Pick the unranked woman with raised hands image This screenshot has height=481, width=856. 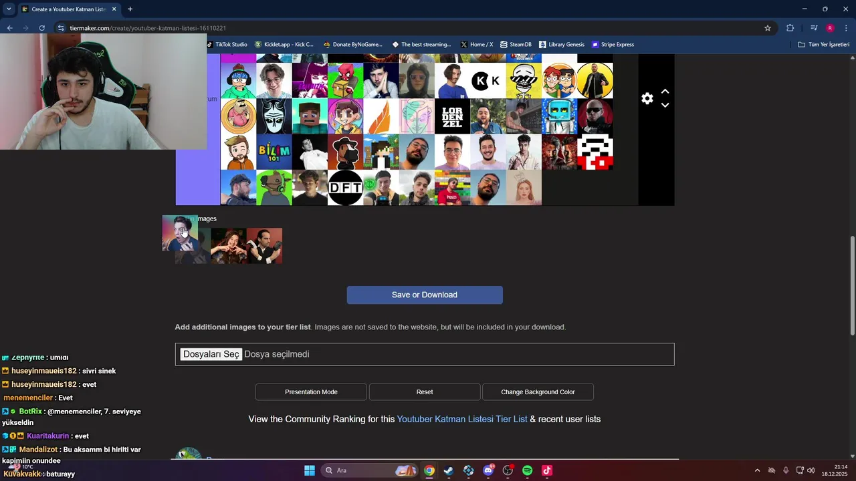(229, 246)
